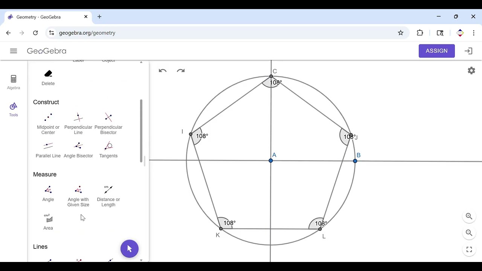This screenshot has width=482, height=271.
Task: Click the sign-in icon
Action: coord(468,51)
